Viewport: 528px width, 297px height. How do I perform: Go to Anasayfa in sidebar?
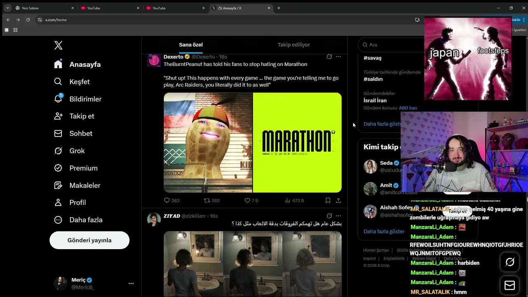click(x=78, y=64)
